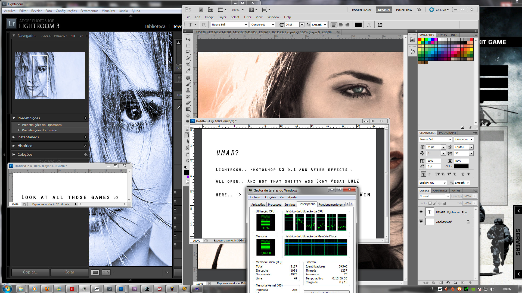Select the Crop tool
Viewport: 522px width, 293px height.
pos(188,64)
